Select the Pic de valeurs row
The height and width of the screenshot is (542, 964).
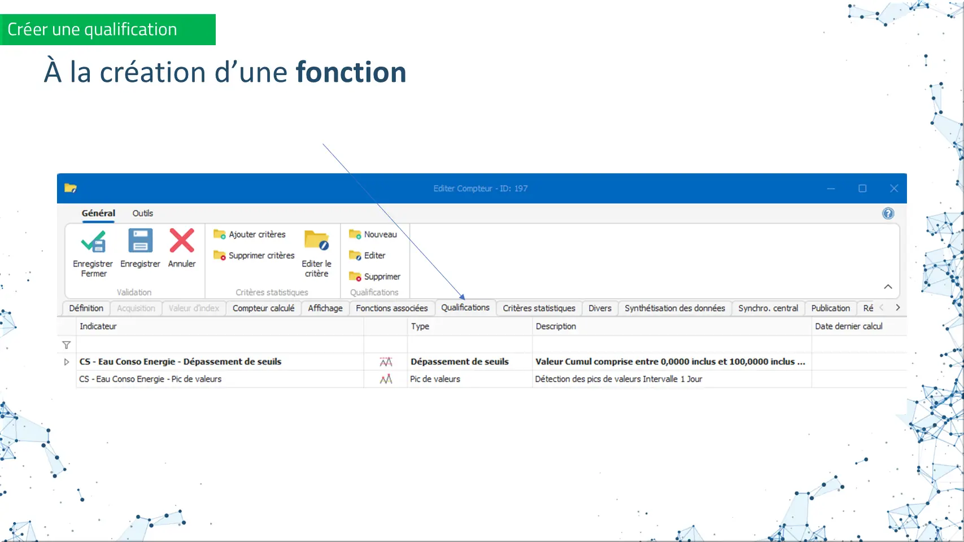pos(150,379)
